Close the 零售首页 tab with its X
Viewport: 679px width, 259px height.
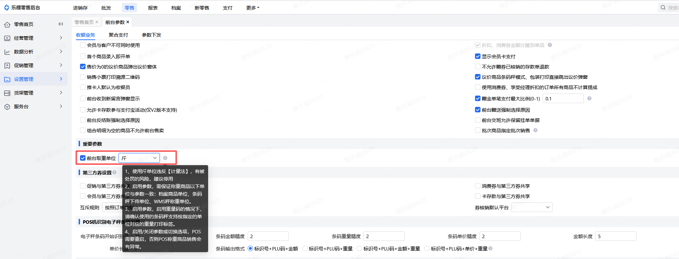pos(97,22)
